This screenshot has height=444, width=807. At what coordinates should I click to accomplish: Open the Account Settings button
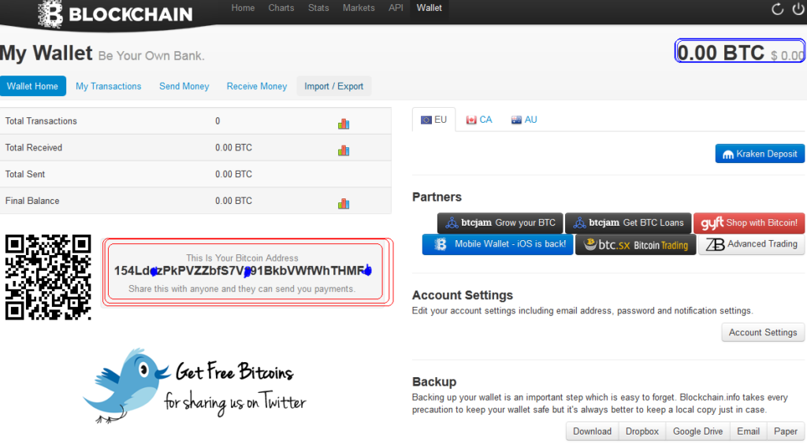763,332
